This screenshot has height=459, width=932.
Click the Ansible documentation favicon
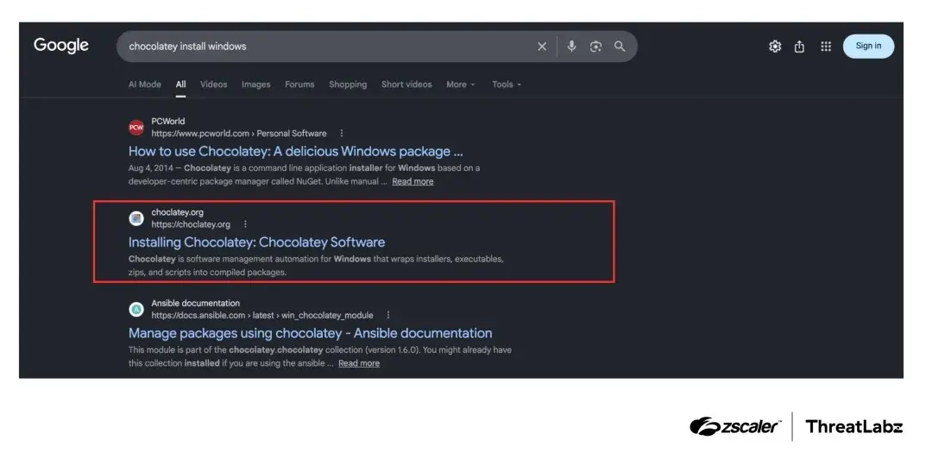pyautogui.click(x=136, y=309)
